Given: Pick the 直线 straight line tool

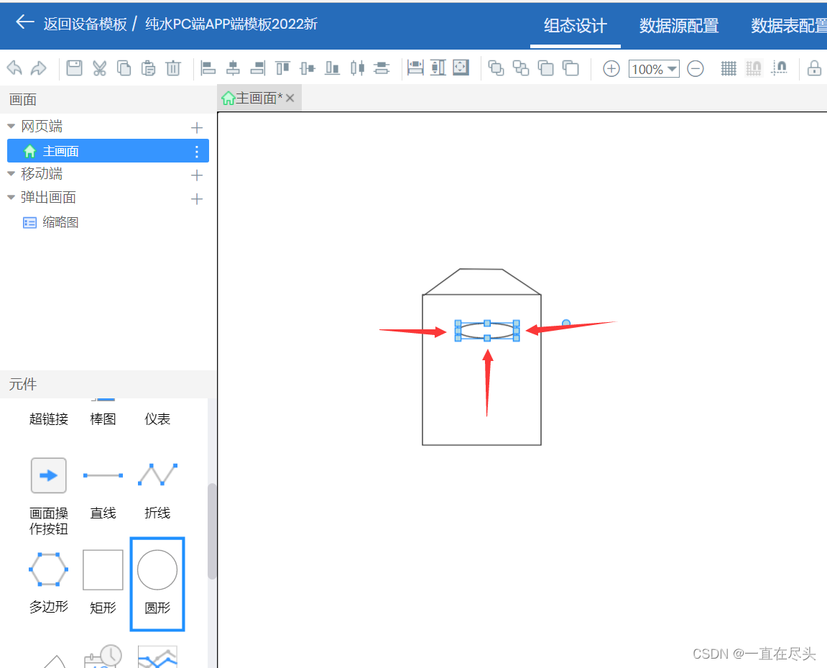Looking at the screenshot, I should point(103,475).
